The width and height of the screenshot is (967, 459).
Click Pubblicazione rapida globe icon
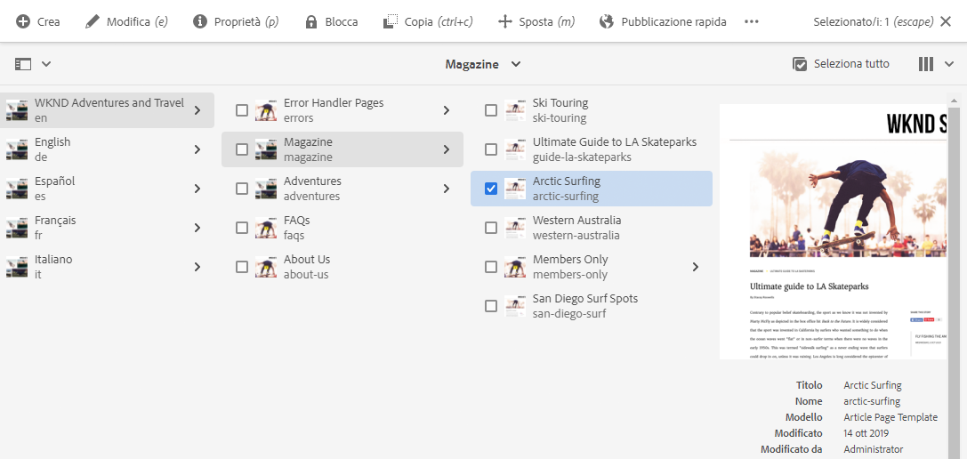coord(607,21)
